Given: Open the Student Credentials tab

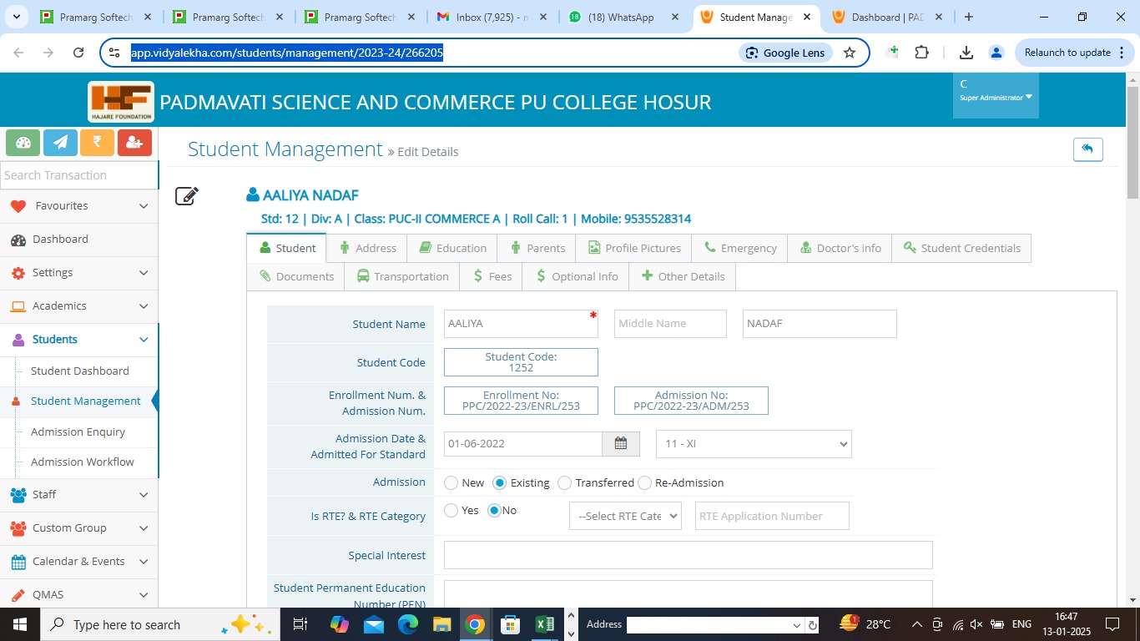Looking at the screenshot, I should click(x=961, y=248).
